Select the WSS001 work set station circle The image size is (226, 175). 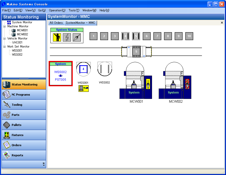click(x=83, y=69)
